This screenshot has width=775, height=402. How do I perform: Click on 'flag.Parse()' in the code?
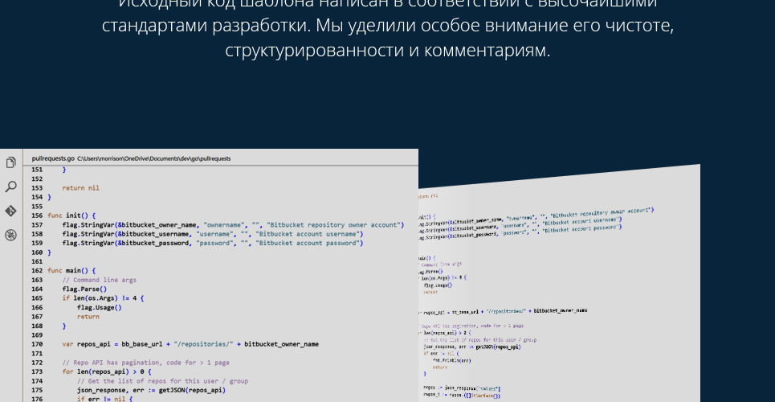click(84, 289)
